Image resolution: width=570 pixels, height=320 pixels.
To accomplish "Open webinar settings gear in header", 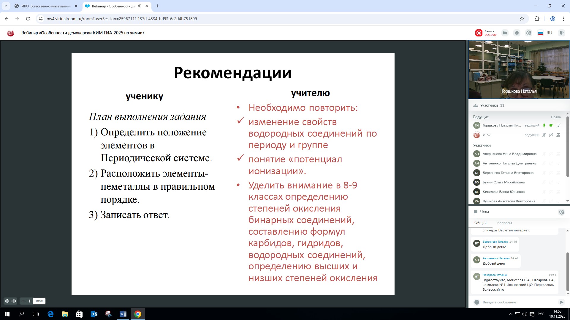I will point(529,33).
